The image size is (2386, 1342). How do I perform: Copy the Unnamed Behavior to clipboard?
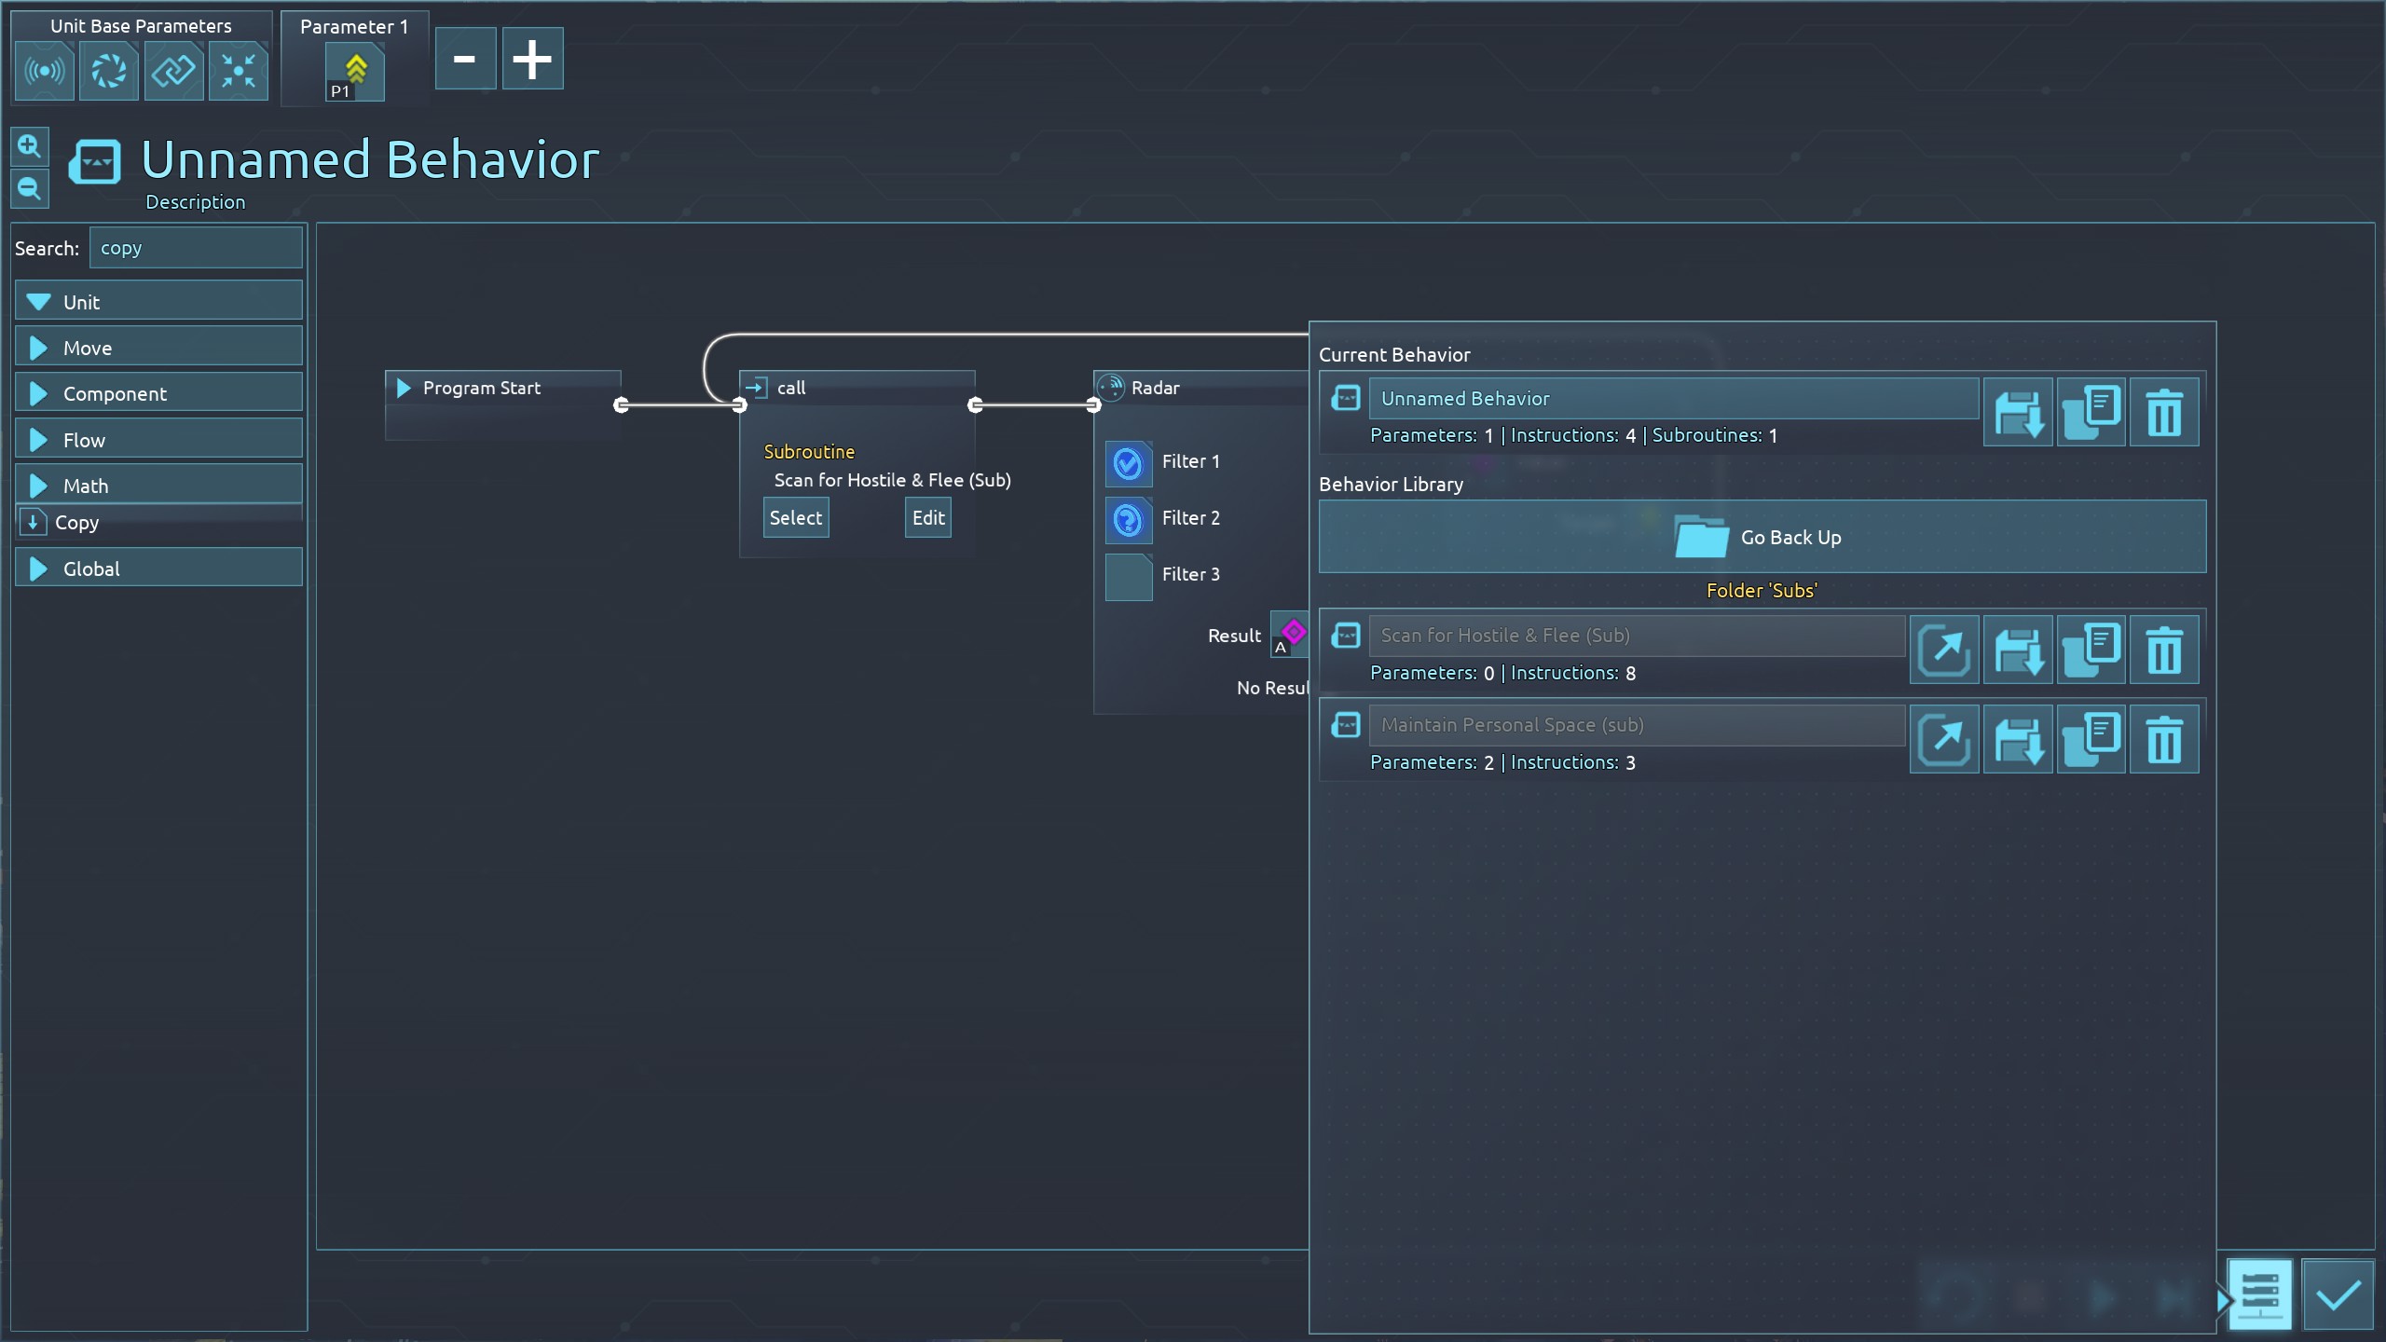[x=2091, y=412]
